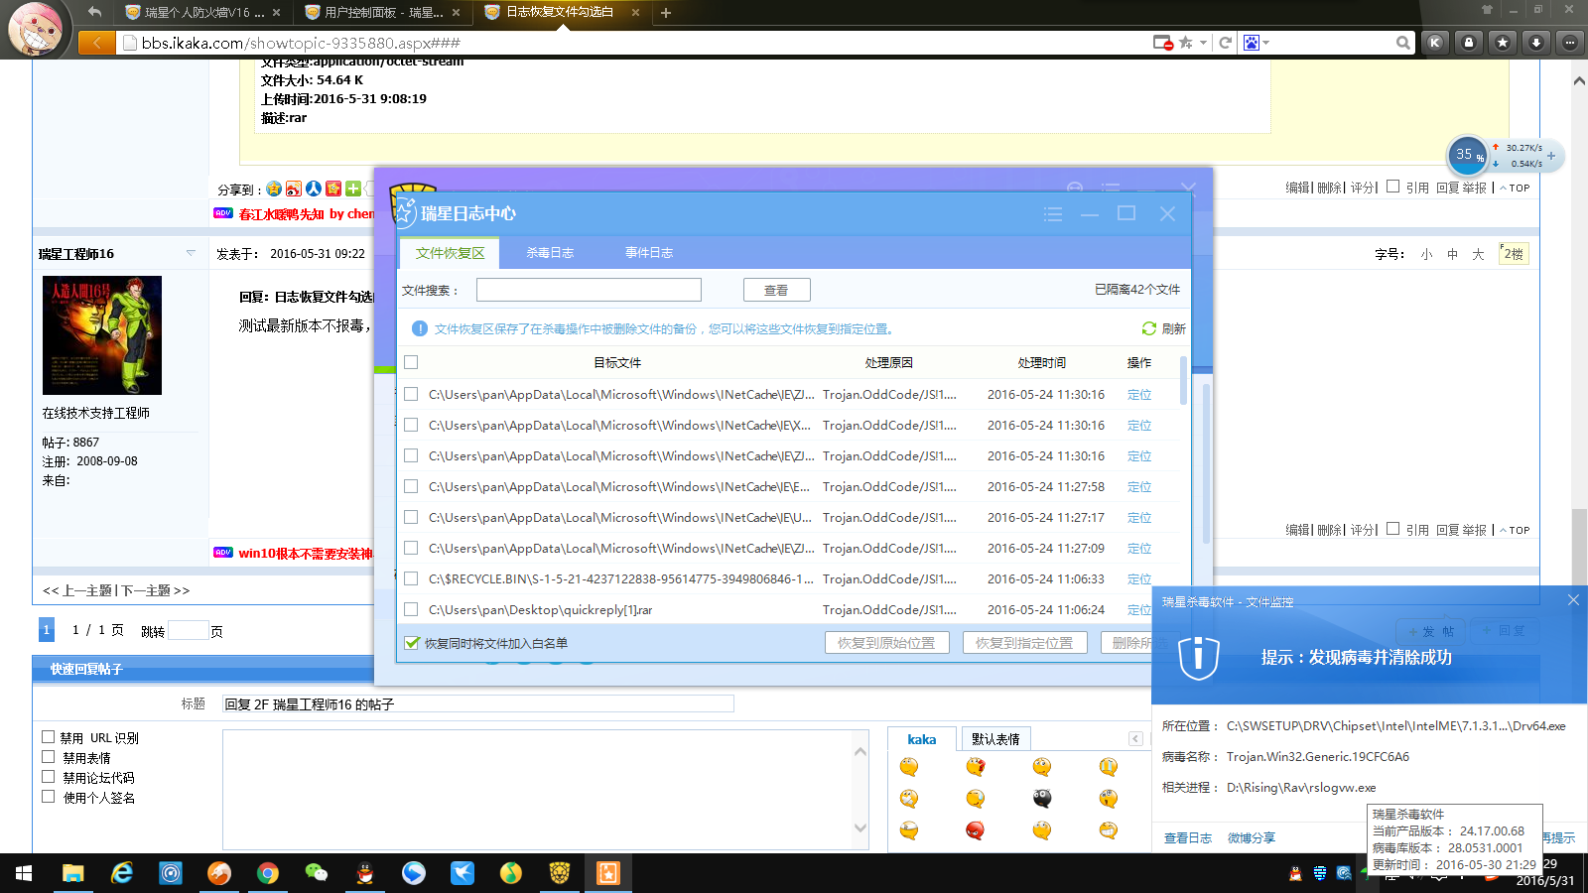Check the first quarantined file row 11:30:16
Viewport: 1588px width, 893px height.
click(x=411, y=394)
